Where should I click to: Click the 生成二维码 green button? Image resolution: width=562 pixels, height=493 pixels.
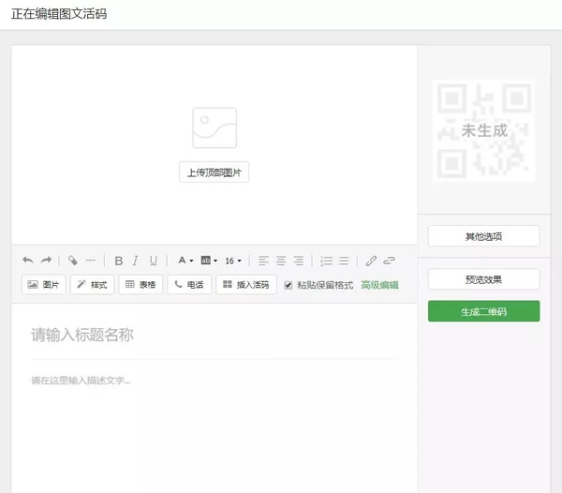point(483,311)
